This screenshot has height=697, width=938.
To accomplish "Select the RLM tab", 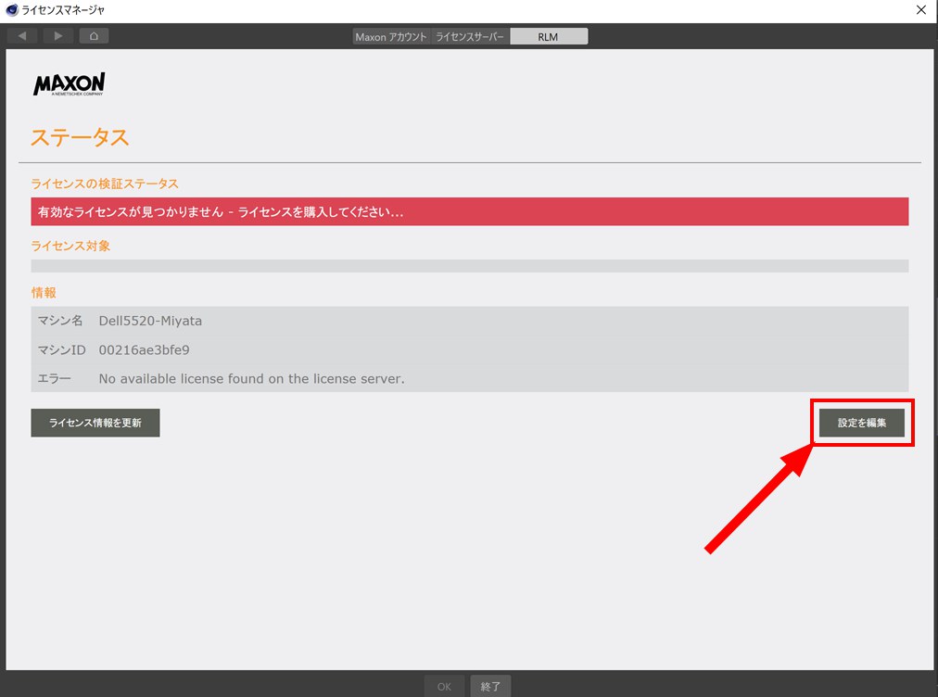I will pyautogui.click(x=549, y=36).
